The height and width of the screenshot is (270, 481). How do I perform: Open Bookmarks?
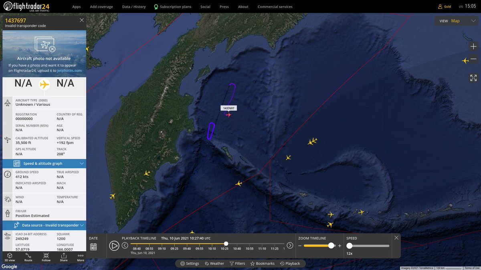pos(263,264)
